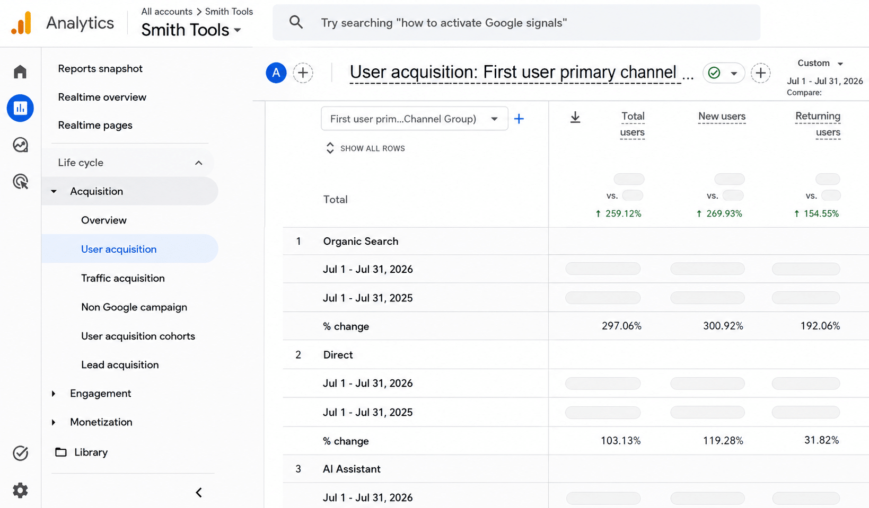This screenshot has height=508, width=869.
Task: Focus the Analytics search field
Action: (x=516, y=23)
